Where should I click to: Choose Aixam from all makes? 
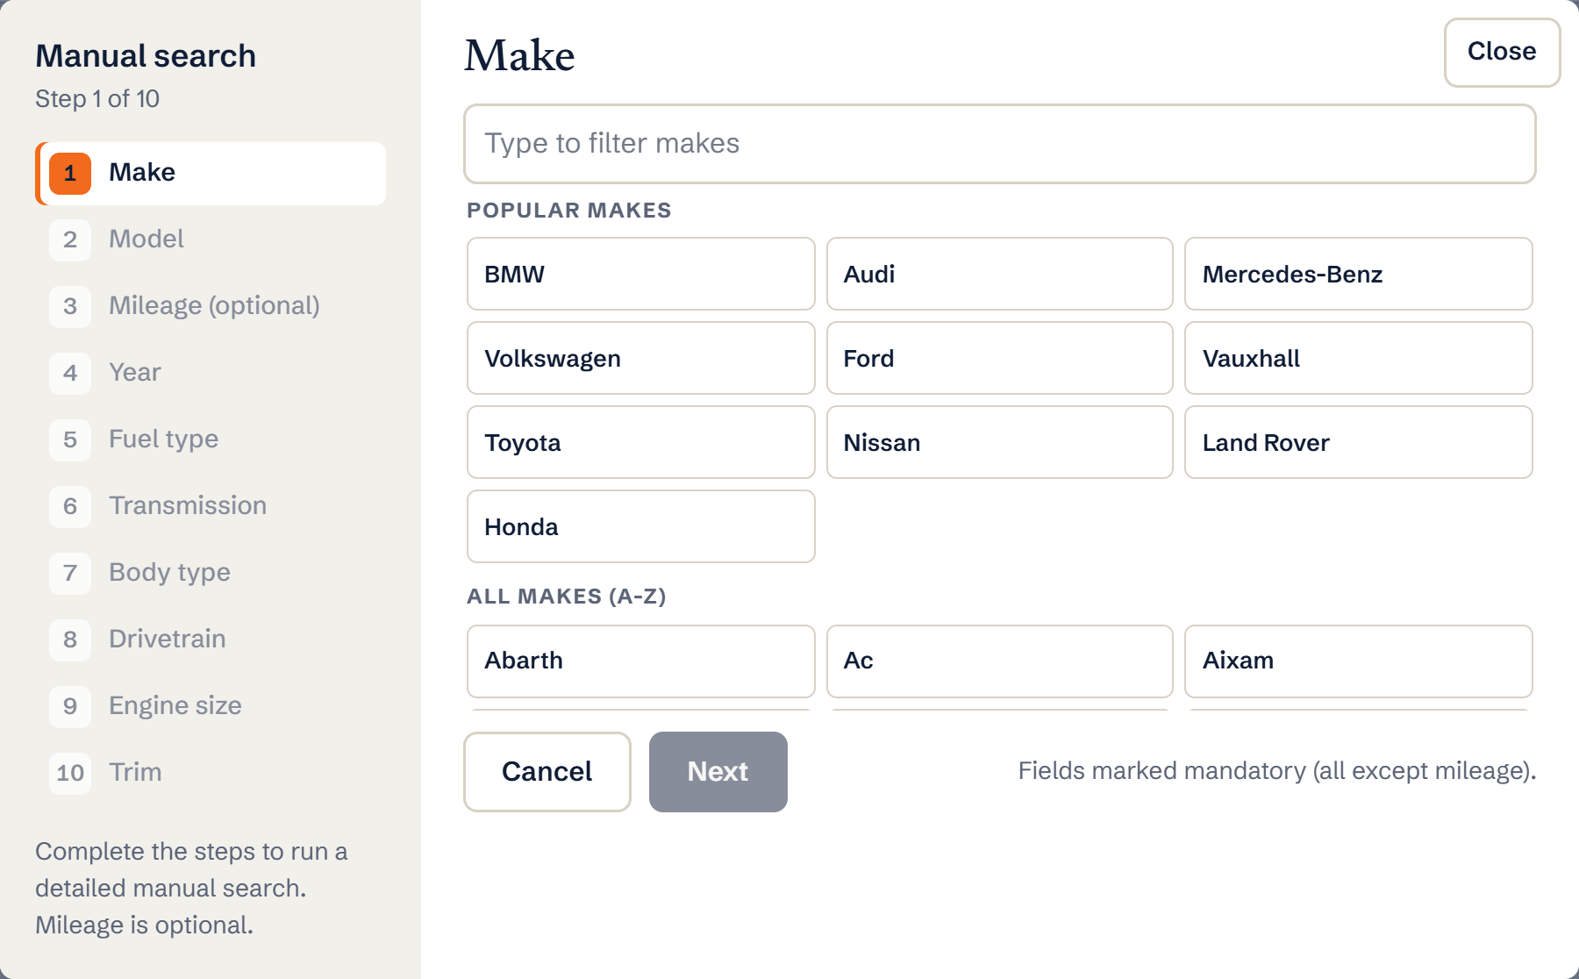(1359, 661)
